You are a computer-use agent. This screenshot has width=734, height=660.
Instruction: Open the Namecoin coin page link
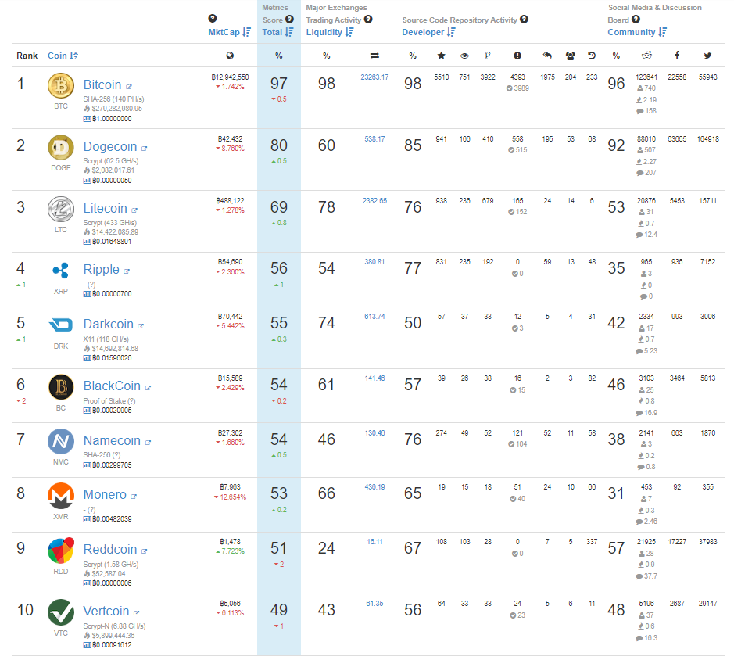tap(112, 441)
